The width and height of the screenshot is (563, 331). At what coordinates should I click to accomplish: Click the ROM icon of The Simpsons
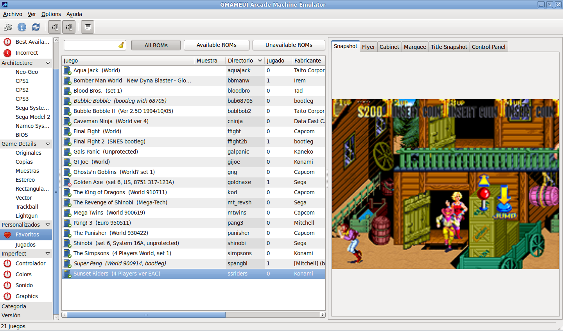(68, 254)
